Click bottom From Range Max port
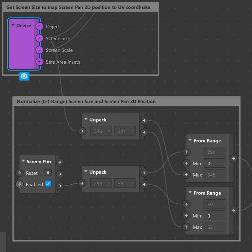Screen dimensions: 252x252 tap(186, 227)
